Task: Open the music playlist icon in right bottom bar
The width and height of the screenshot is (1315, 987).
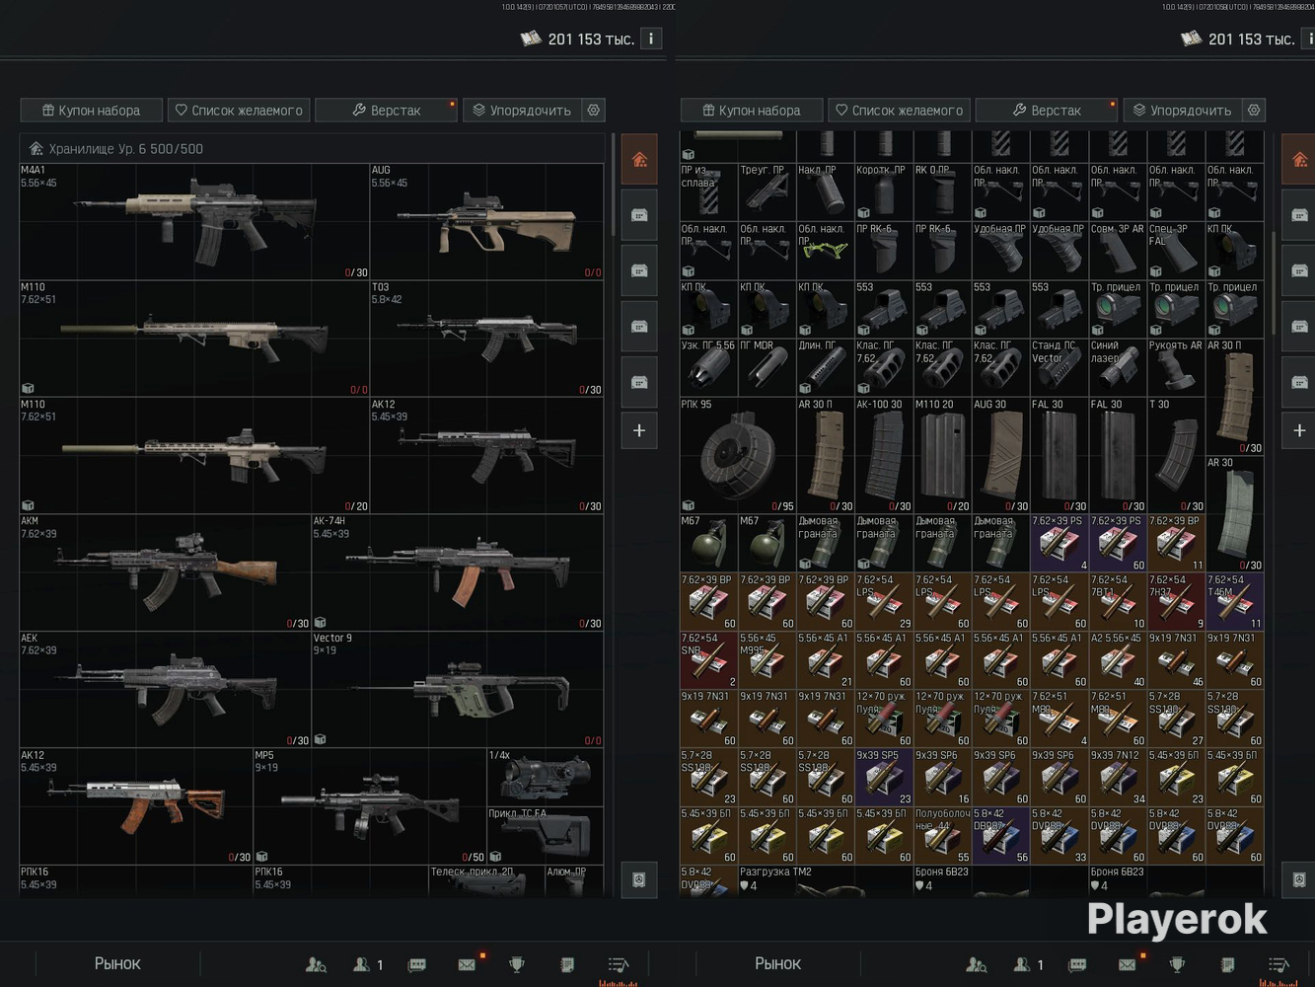Action: 1279,964
